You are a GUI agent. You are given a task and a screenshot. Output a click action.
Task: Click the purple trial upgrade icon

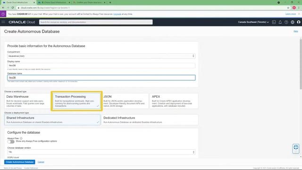point(3,14)
